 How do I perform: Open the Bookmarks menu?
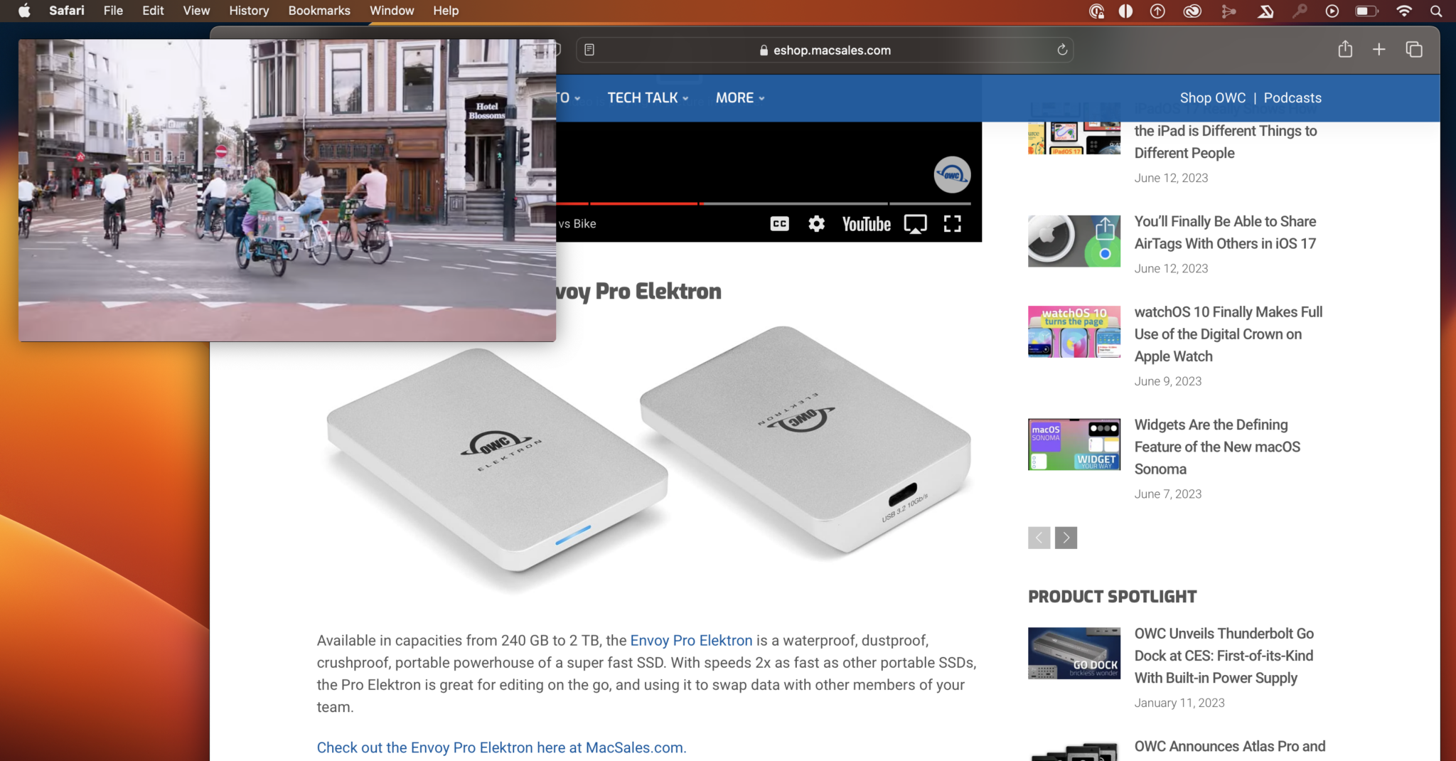318,11
